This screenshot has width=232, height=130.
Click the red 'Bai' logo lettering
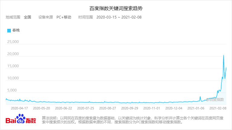point(11,120)
